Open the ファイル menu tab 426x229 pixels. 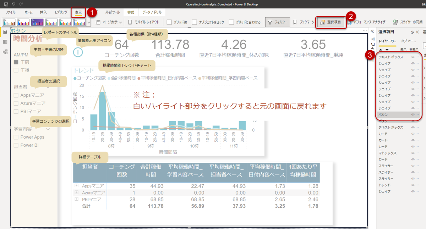(x=10, y=12)
